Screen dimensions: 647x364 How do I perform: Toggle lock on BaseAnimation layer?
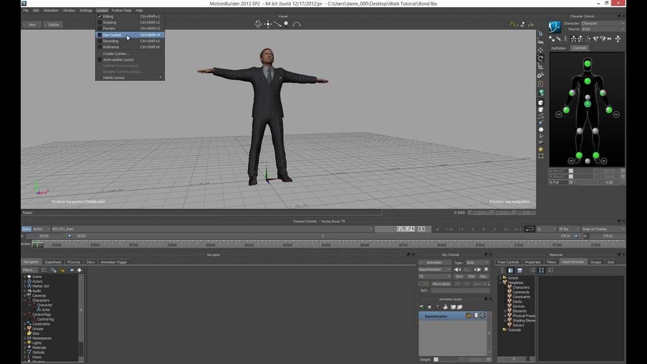(x=469, y=315)
